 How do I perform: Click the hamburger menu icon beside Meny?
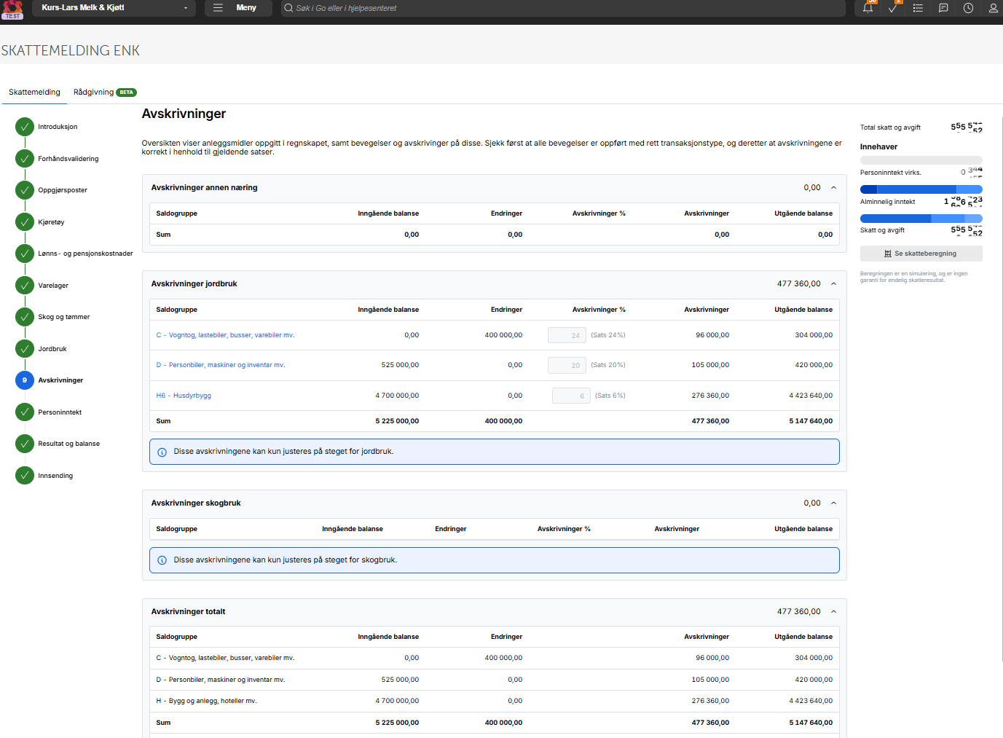click(x=218, y=8)
